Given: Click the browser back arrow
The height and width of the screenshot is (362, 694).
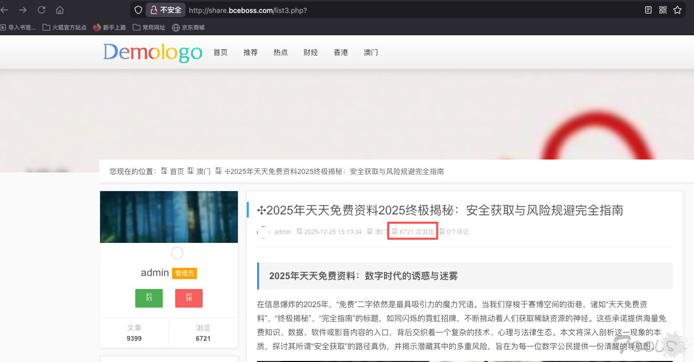Looking at the screenshot, I should [5, 10].
